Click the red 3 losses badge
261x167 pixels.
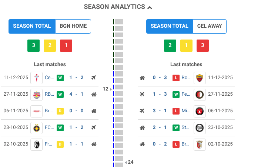tap(203, 45)
